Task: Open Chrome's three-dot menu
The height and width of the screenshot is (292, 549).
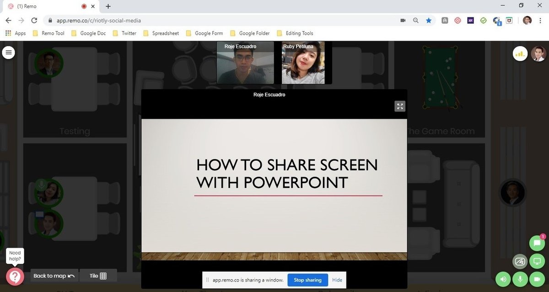Action: coord(541,21)
